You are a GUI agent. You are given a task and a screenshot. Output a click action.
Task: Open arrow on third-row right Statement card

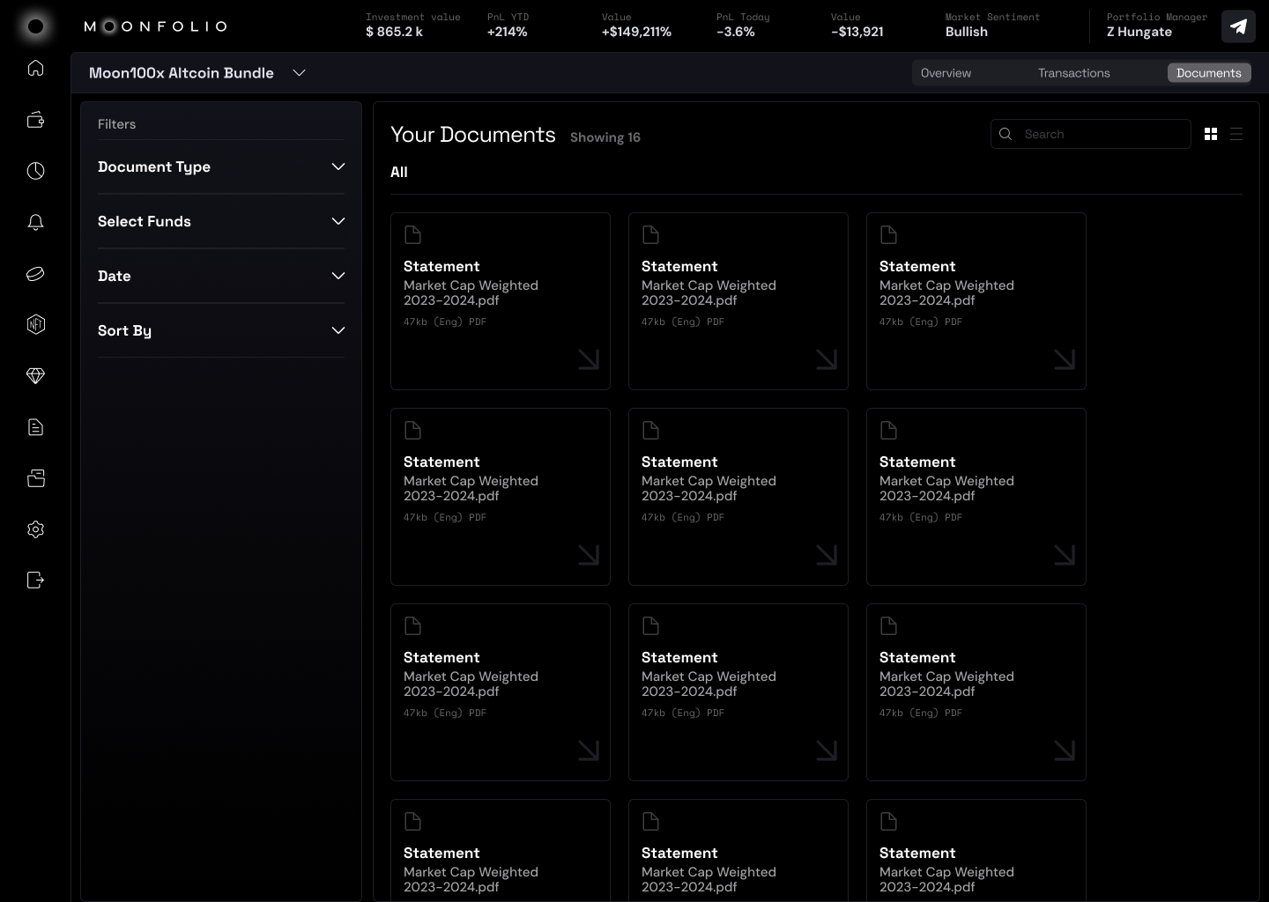pyautogui.click(x=1065, y=750)
